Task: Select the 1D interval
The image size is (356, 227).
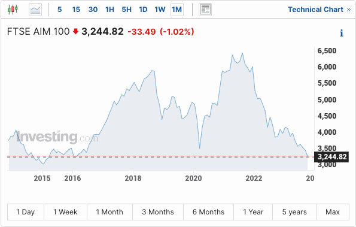Action: 143,10
